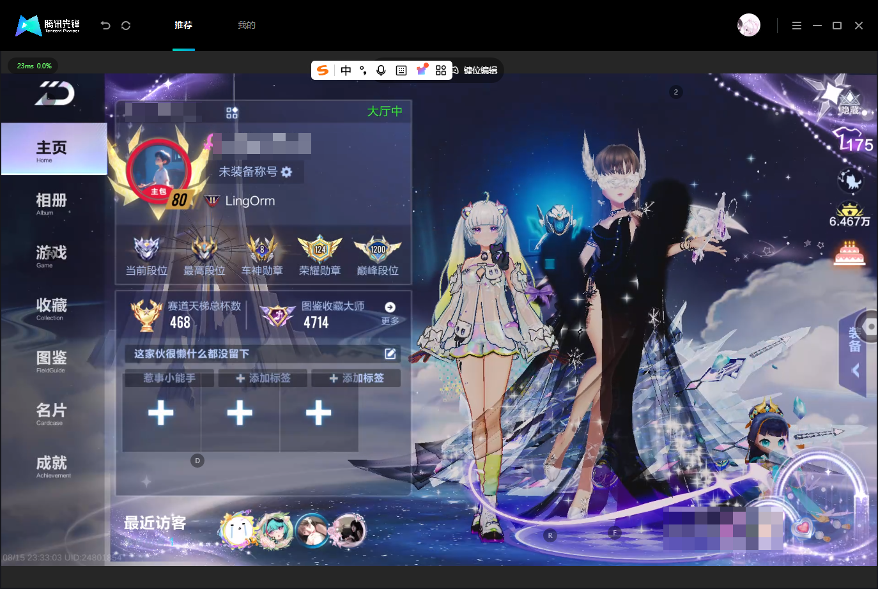Click the second plus photo slot
Image resolution: width=878 pixels, height=589 pixels.
240,413
